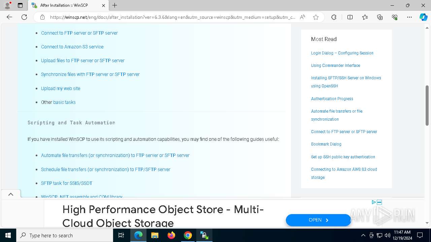This screenshot has width=431, height=242.
Task: Open Authentication Progress link
Action: [332, 99]
